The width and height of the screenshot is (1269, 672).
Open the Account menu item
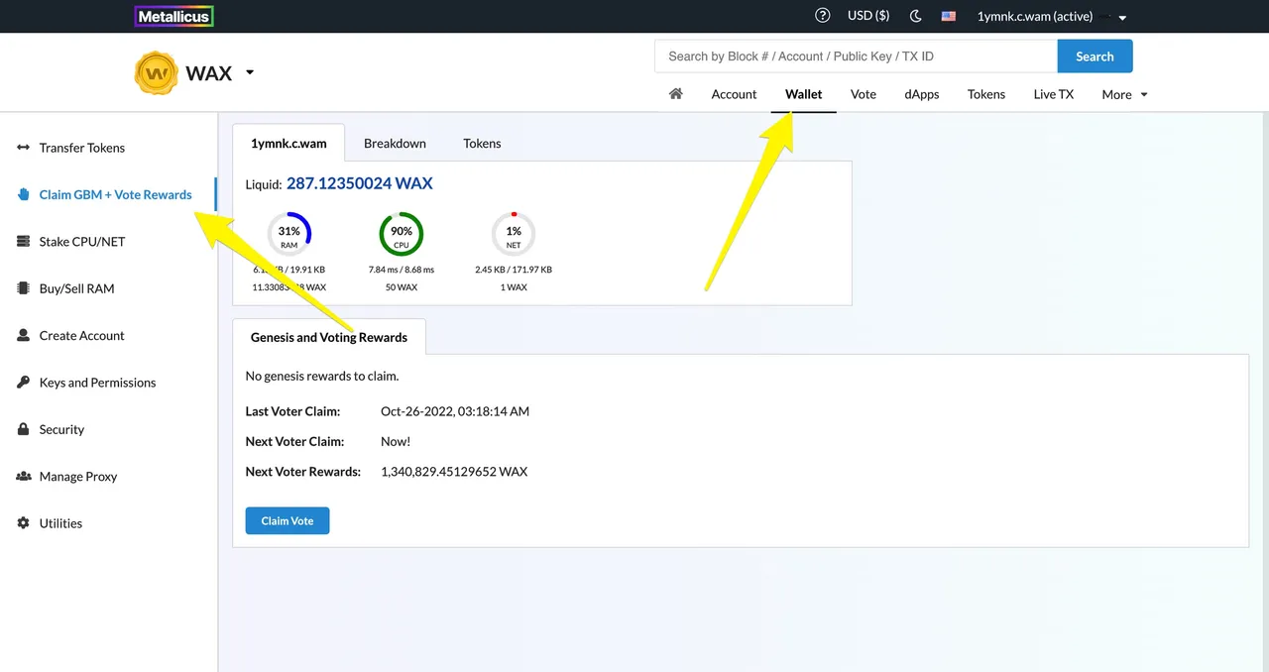point(734,94)
